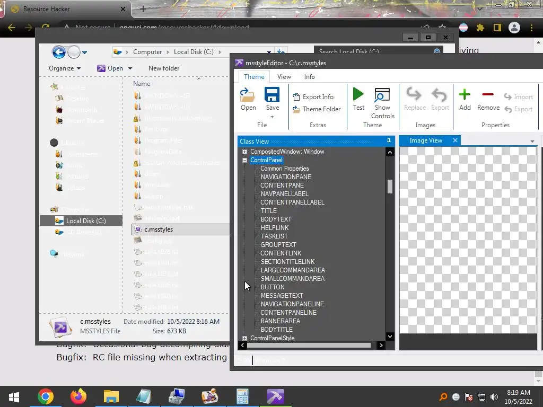
Task: Click the Replace image icon
Action: click(x=414, y=94)
